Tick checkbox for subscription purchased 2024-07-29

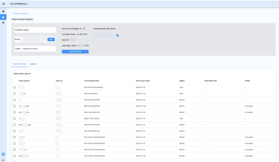14,106
